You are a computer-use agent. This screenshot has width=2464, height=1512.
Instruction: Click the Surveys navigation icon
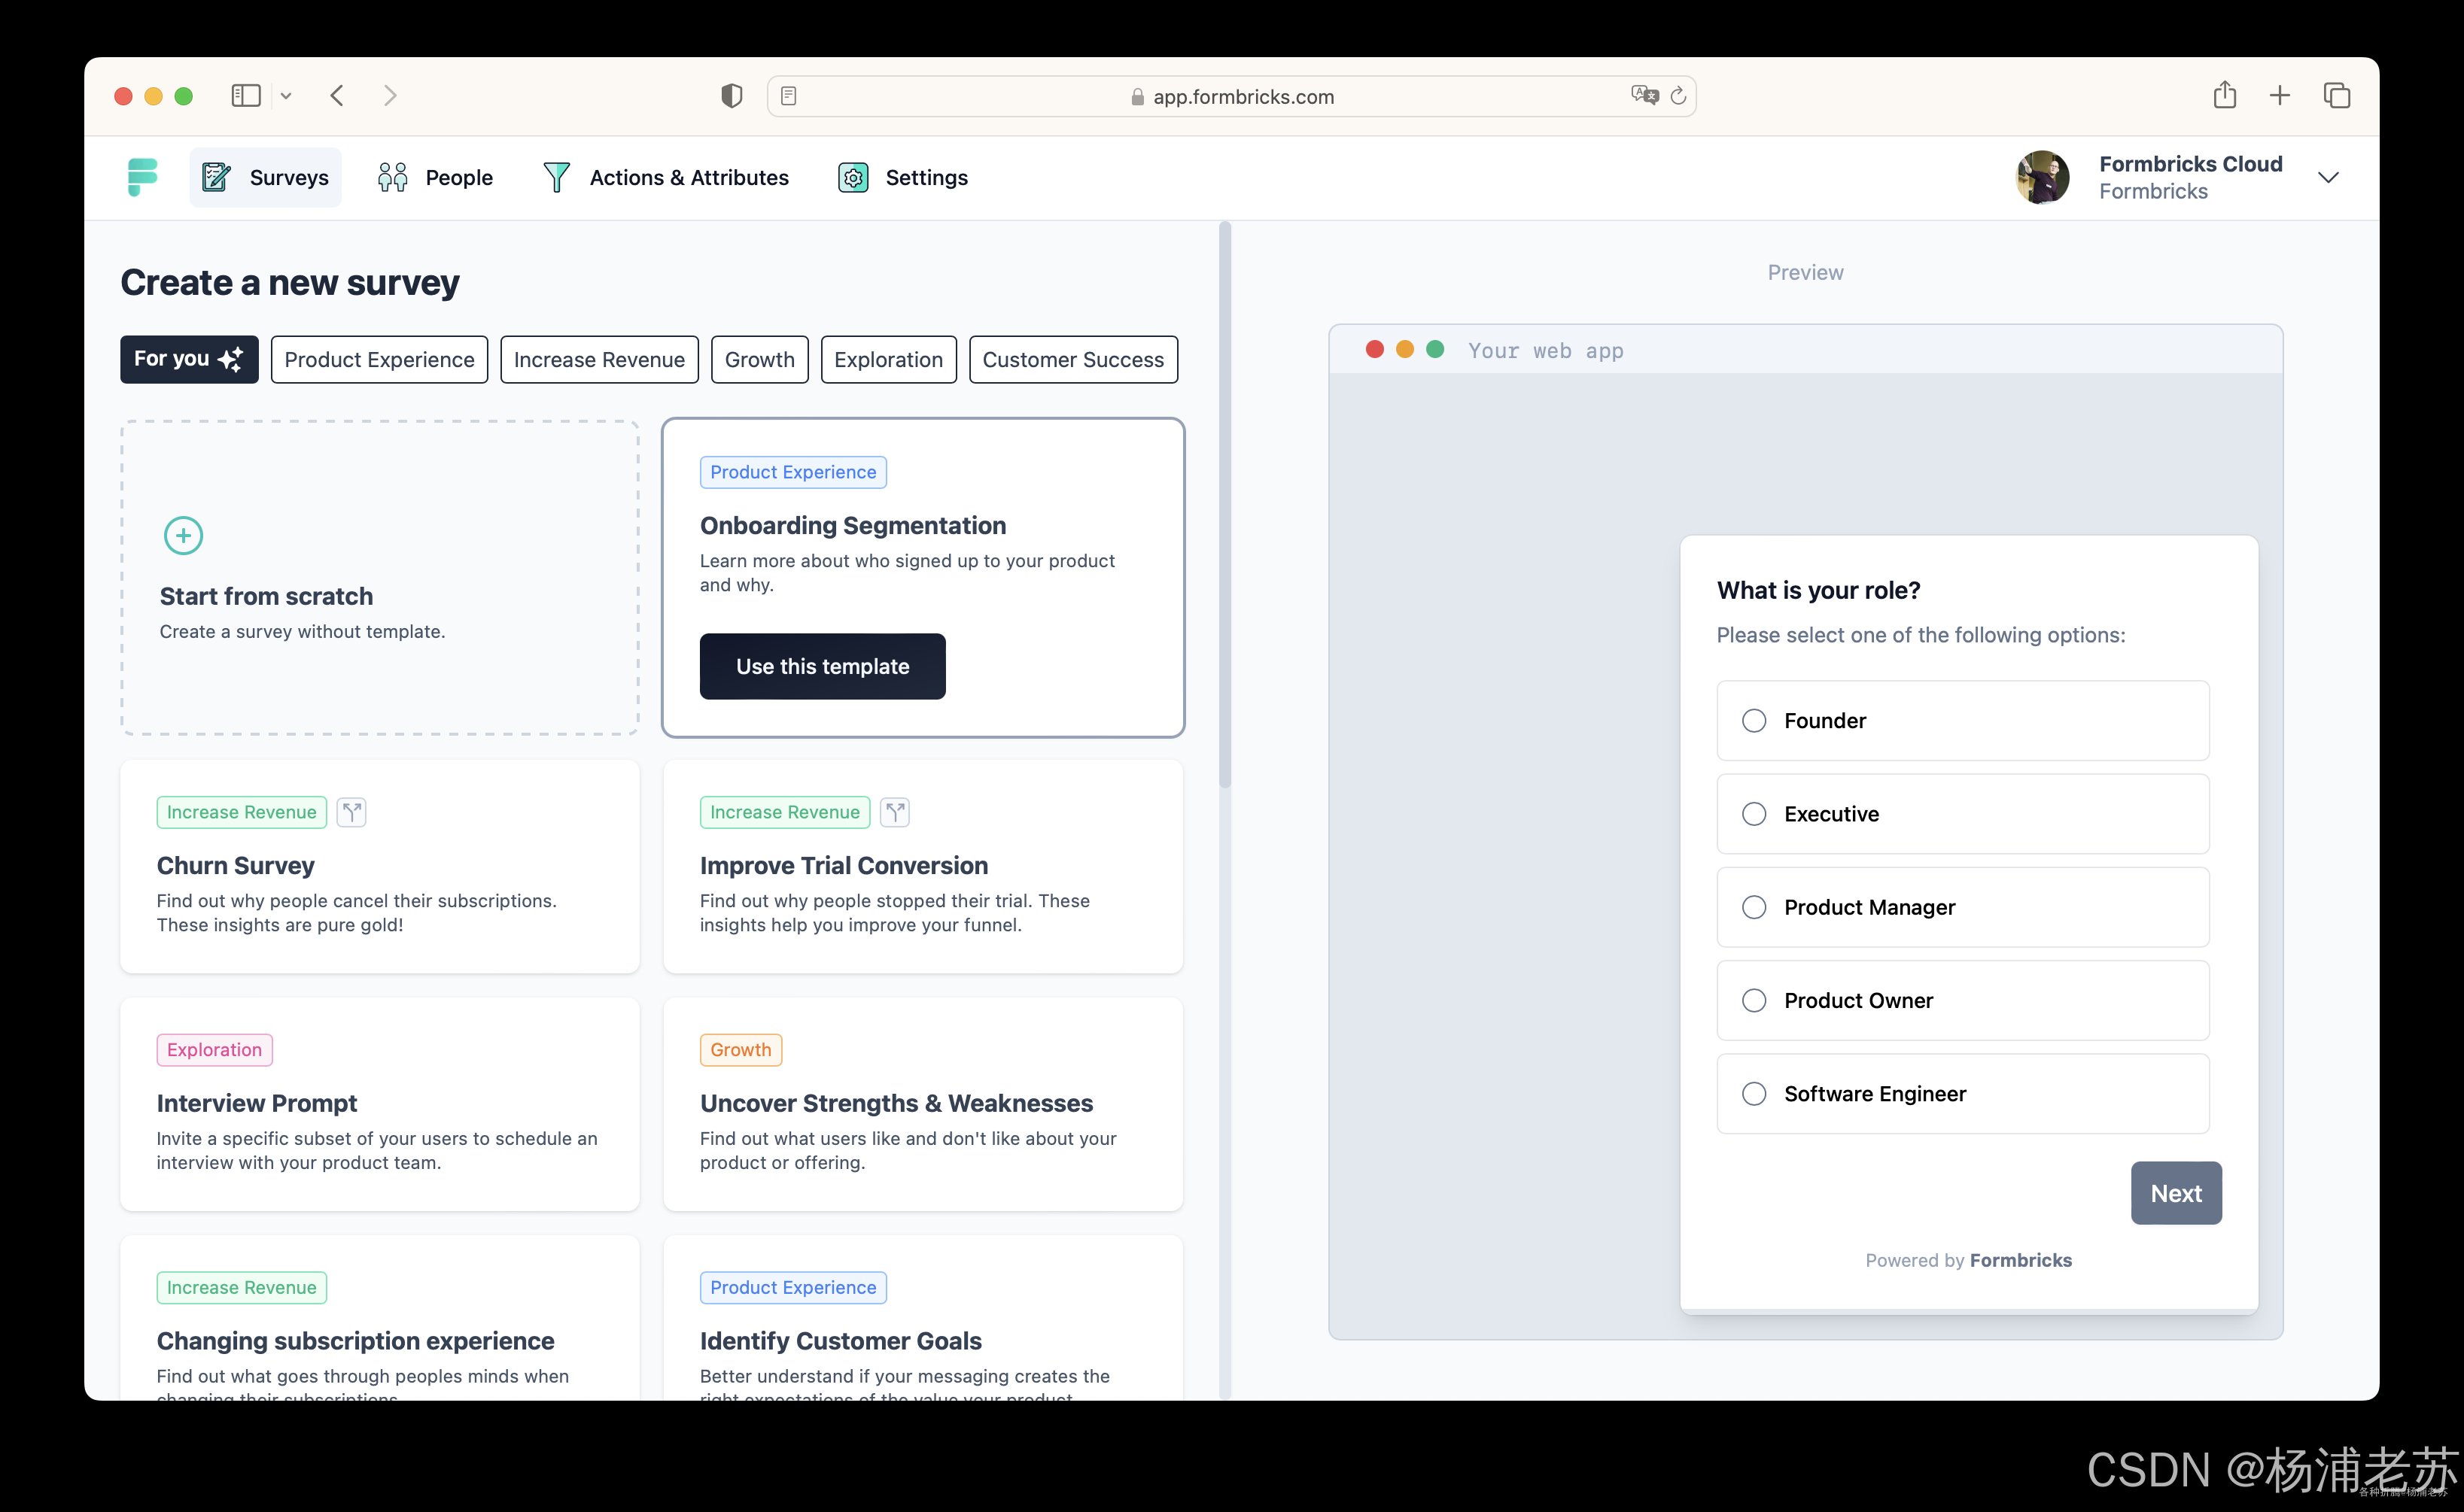click(214, 176)
